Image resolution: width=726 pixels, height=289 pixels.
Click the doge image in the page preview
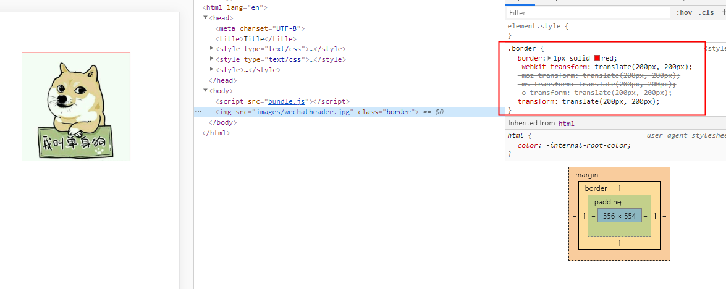(x=76, y=107)
